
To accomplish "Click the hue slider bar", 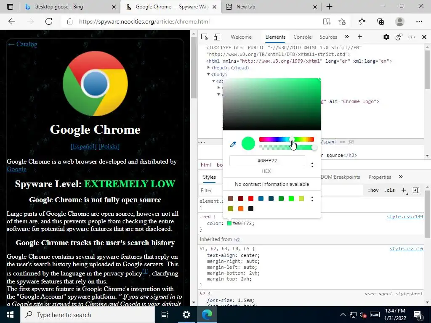I will pos(286,140).
